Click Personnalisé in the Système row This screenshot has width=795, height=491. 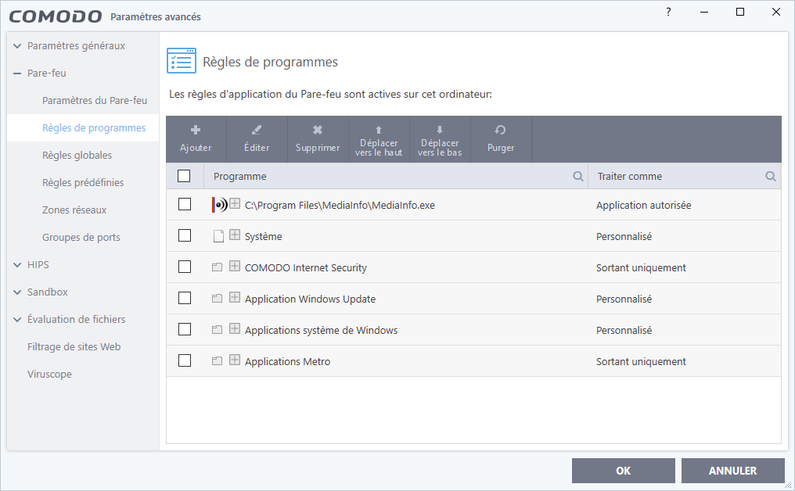coord(624,237)
